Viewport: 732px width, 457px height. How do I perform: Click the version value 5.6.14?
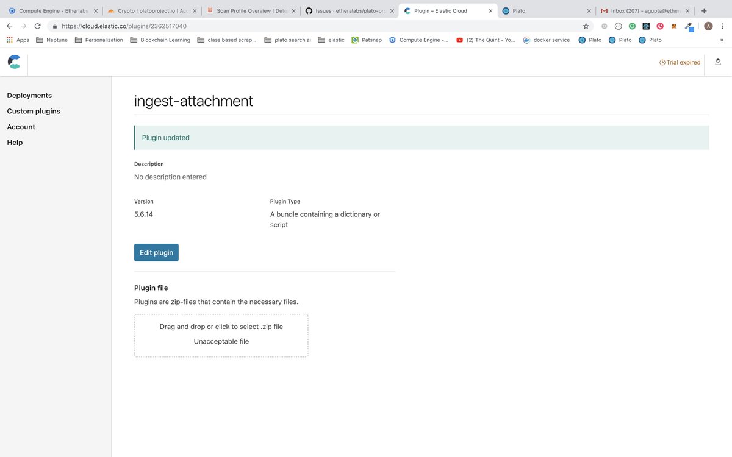click(x=143, y=214)
